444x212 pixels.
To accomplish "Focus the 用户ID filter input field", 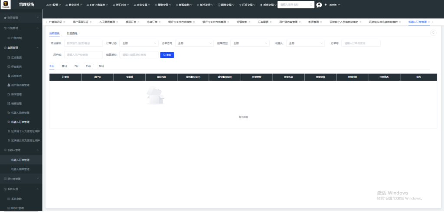I will pos(84,55).
